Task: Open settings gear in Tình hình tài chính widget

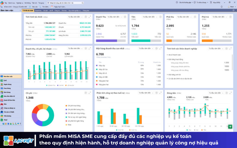Action: [86, 17]
